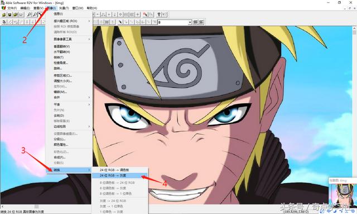
Task: Click the black arrow icon in second toolbar row
Action: (x=120, y=22)
